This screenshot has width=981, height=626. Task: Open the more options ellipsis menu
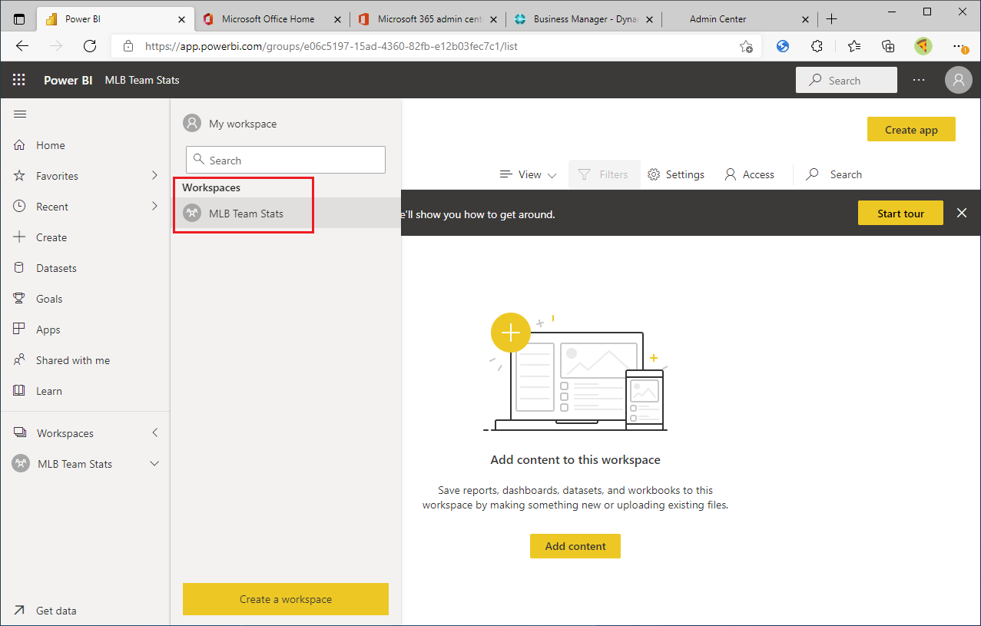[919, 80]
